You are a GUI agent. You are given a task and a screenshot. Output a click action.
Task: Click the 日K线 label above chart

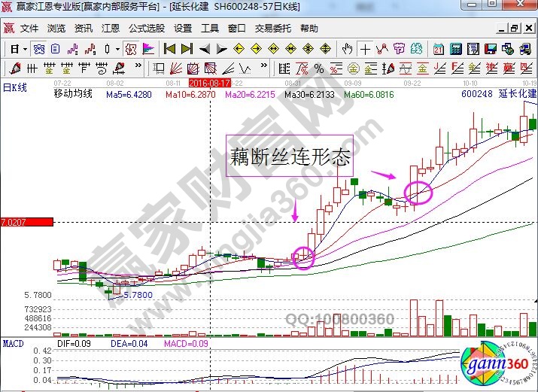[14, 87]
